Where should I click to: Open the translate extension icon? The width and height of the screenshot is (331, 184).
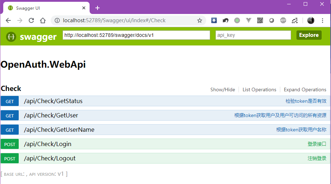click(x=295, y=20)
